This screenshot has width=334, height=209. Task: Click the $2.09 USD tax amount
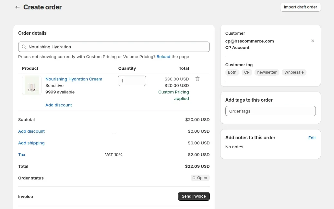pos(198,154)
